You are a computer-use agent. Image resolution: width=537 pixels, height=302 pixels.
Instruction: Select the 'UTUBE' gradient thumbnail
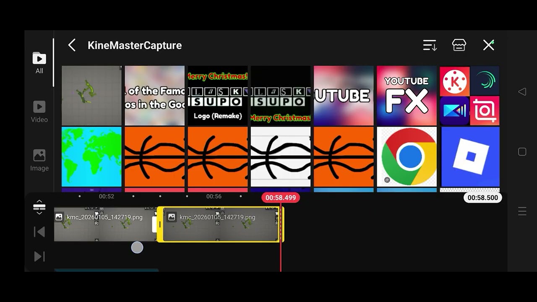344,96
